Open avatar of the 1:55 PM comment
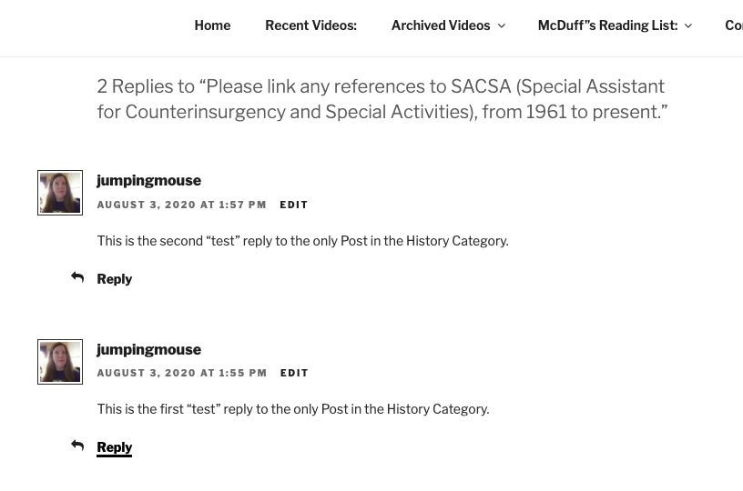 click(60, 362)
